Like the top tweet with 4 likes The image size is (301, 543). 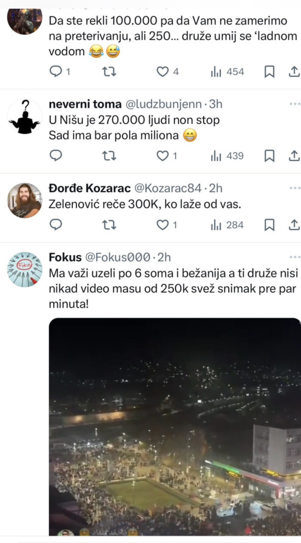[163, 72]
